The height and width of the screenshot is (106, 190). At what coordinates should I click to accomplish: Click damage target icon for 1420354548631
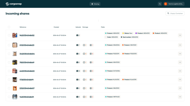coord(91,97)
